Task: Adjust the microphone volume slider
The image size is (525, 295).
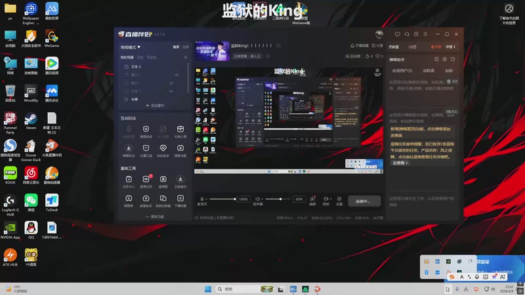Action: click(222, 199)
